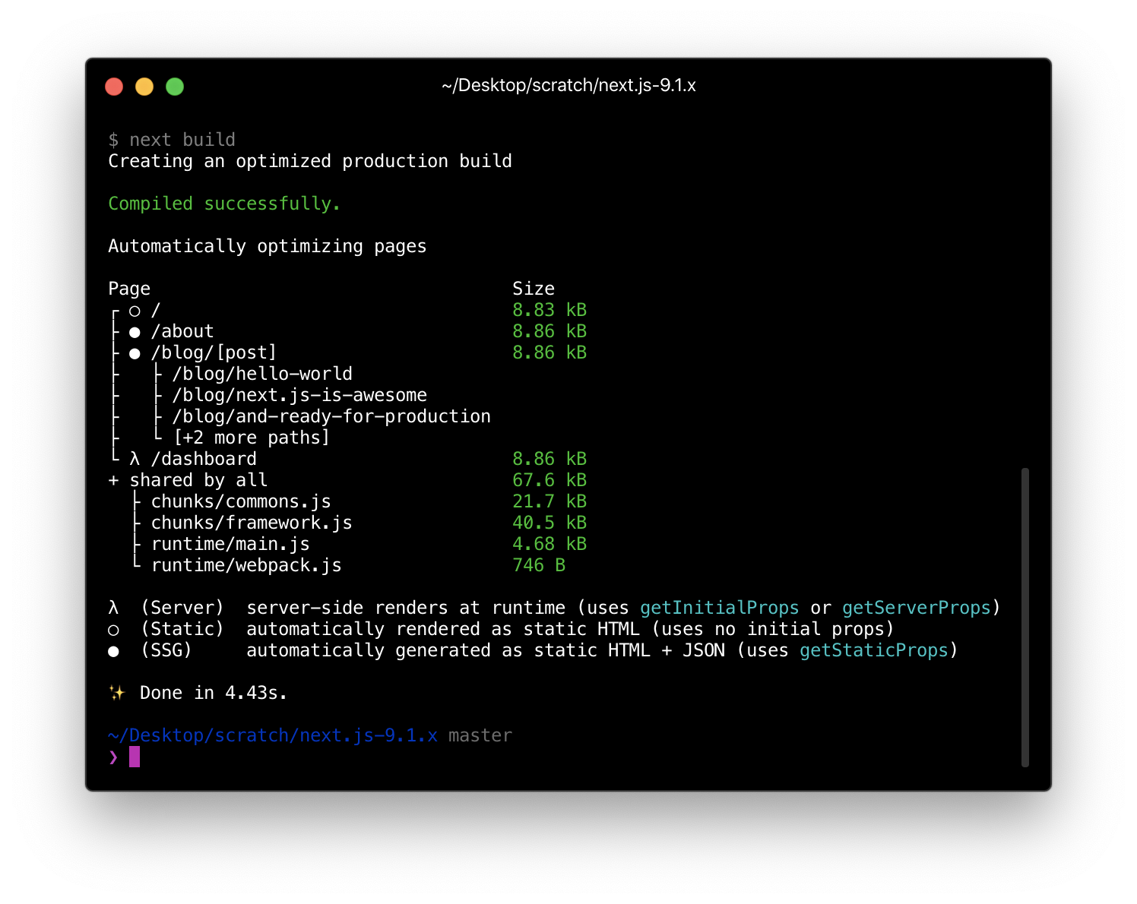Click 'Automatically optimizing pages' line

tap(268, 246)
